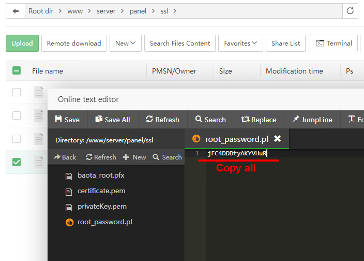Image resolution: width=364 pixels, height=261 pixels.
Task: Open privateKey.pem in the file tree
Action: click(102, 207)
